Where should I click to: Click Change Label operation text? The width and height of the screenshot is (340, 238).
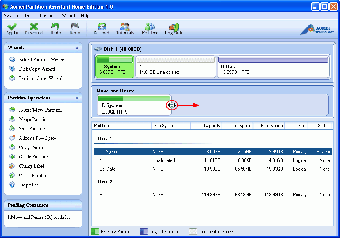point(31,166)
